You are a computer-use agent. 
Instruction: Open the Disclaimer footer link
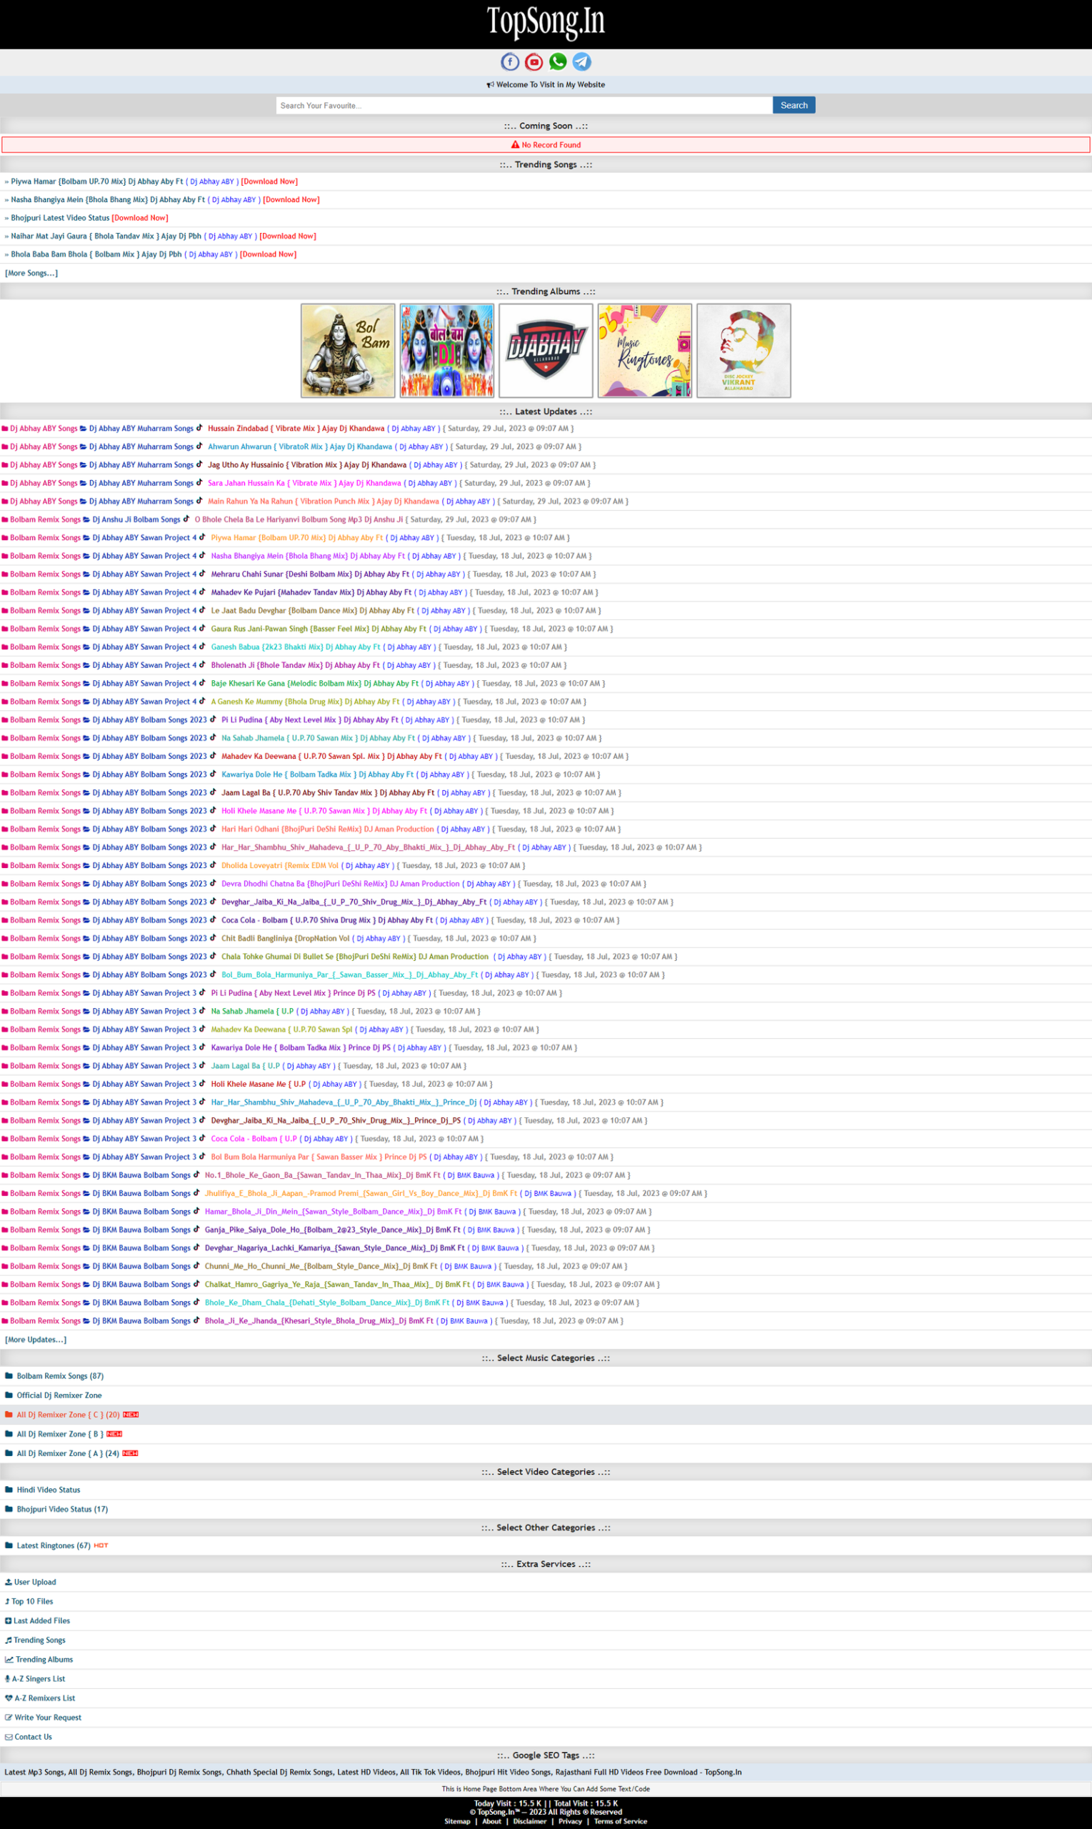(x=530, y=1822)
